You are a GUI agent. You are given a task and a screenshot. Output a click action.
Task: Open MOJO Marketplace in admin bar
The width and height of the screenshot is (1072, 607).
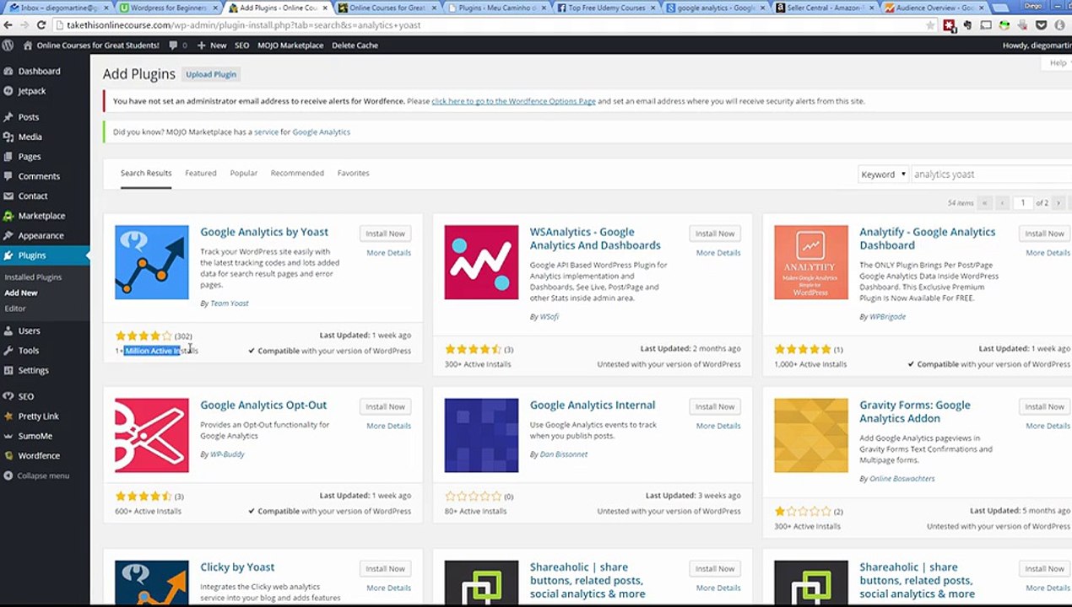[x=290, y=45]
